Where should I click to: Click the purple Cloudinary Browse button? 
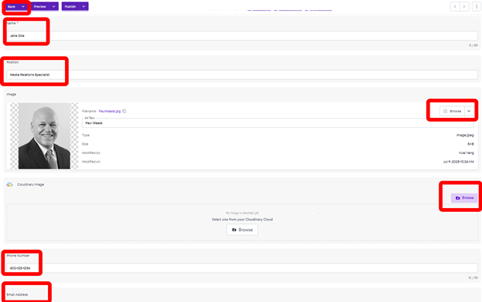[x=464, y=198]
